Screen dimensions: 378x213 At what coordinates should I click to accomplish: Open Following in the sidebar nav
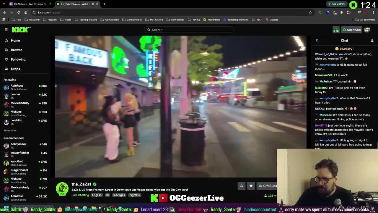point(18,59)
